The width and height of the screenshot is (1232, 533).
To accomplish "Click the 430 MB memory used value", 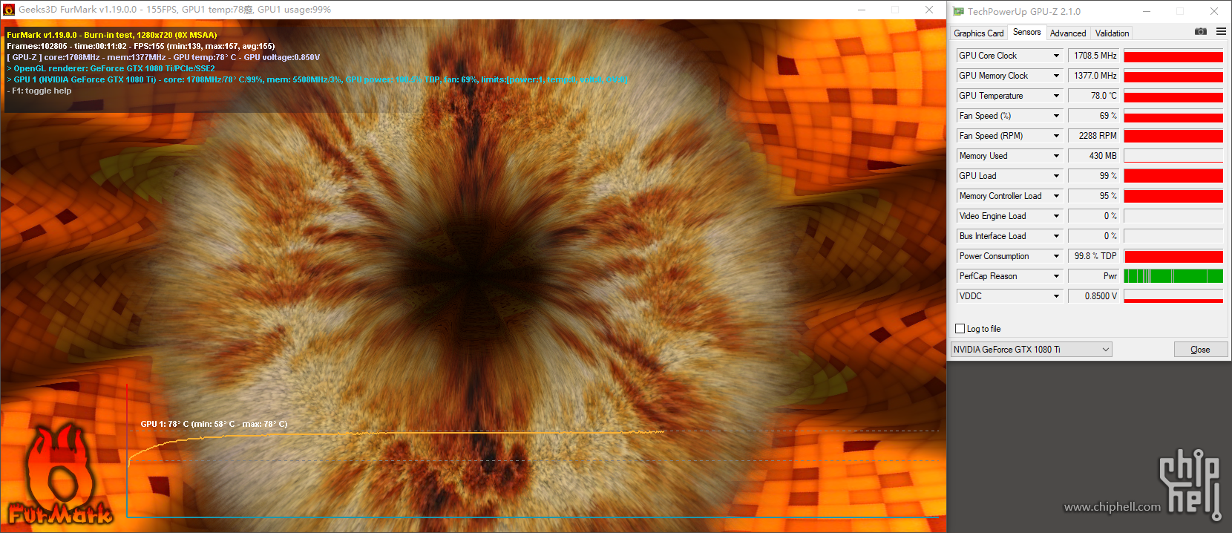I will [1094, 156].
